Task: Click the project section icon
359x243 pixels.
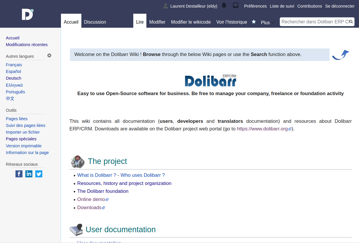Action: coord(78,162)
